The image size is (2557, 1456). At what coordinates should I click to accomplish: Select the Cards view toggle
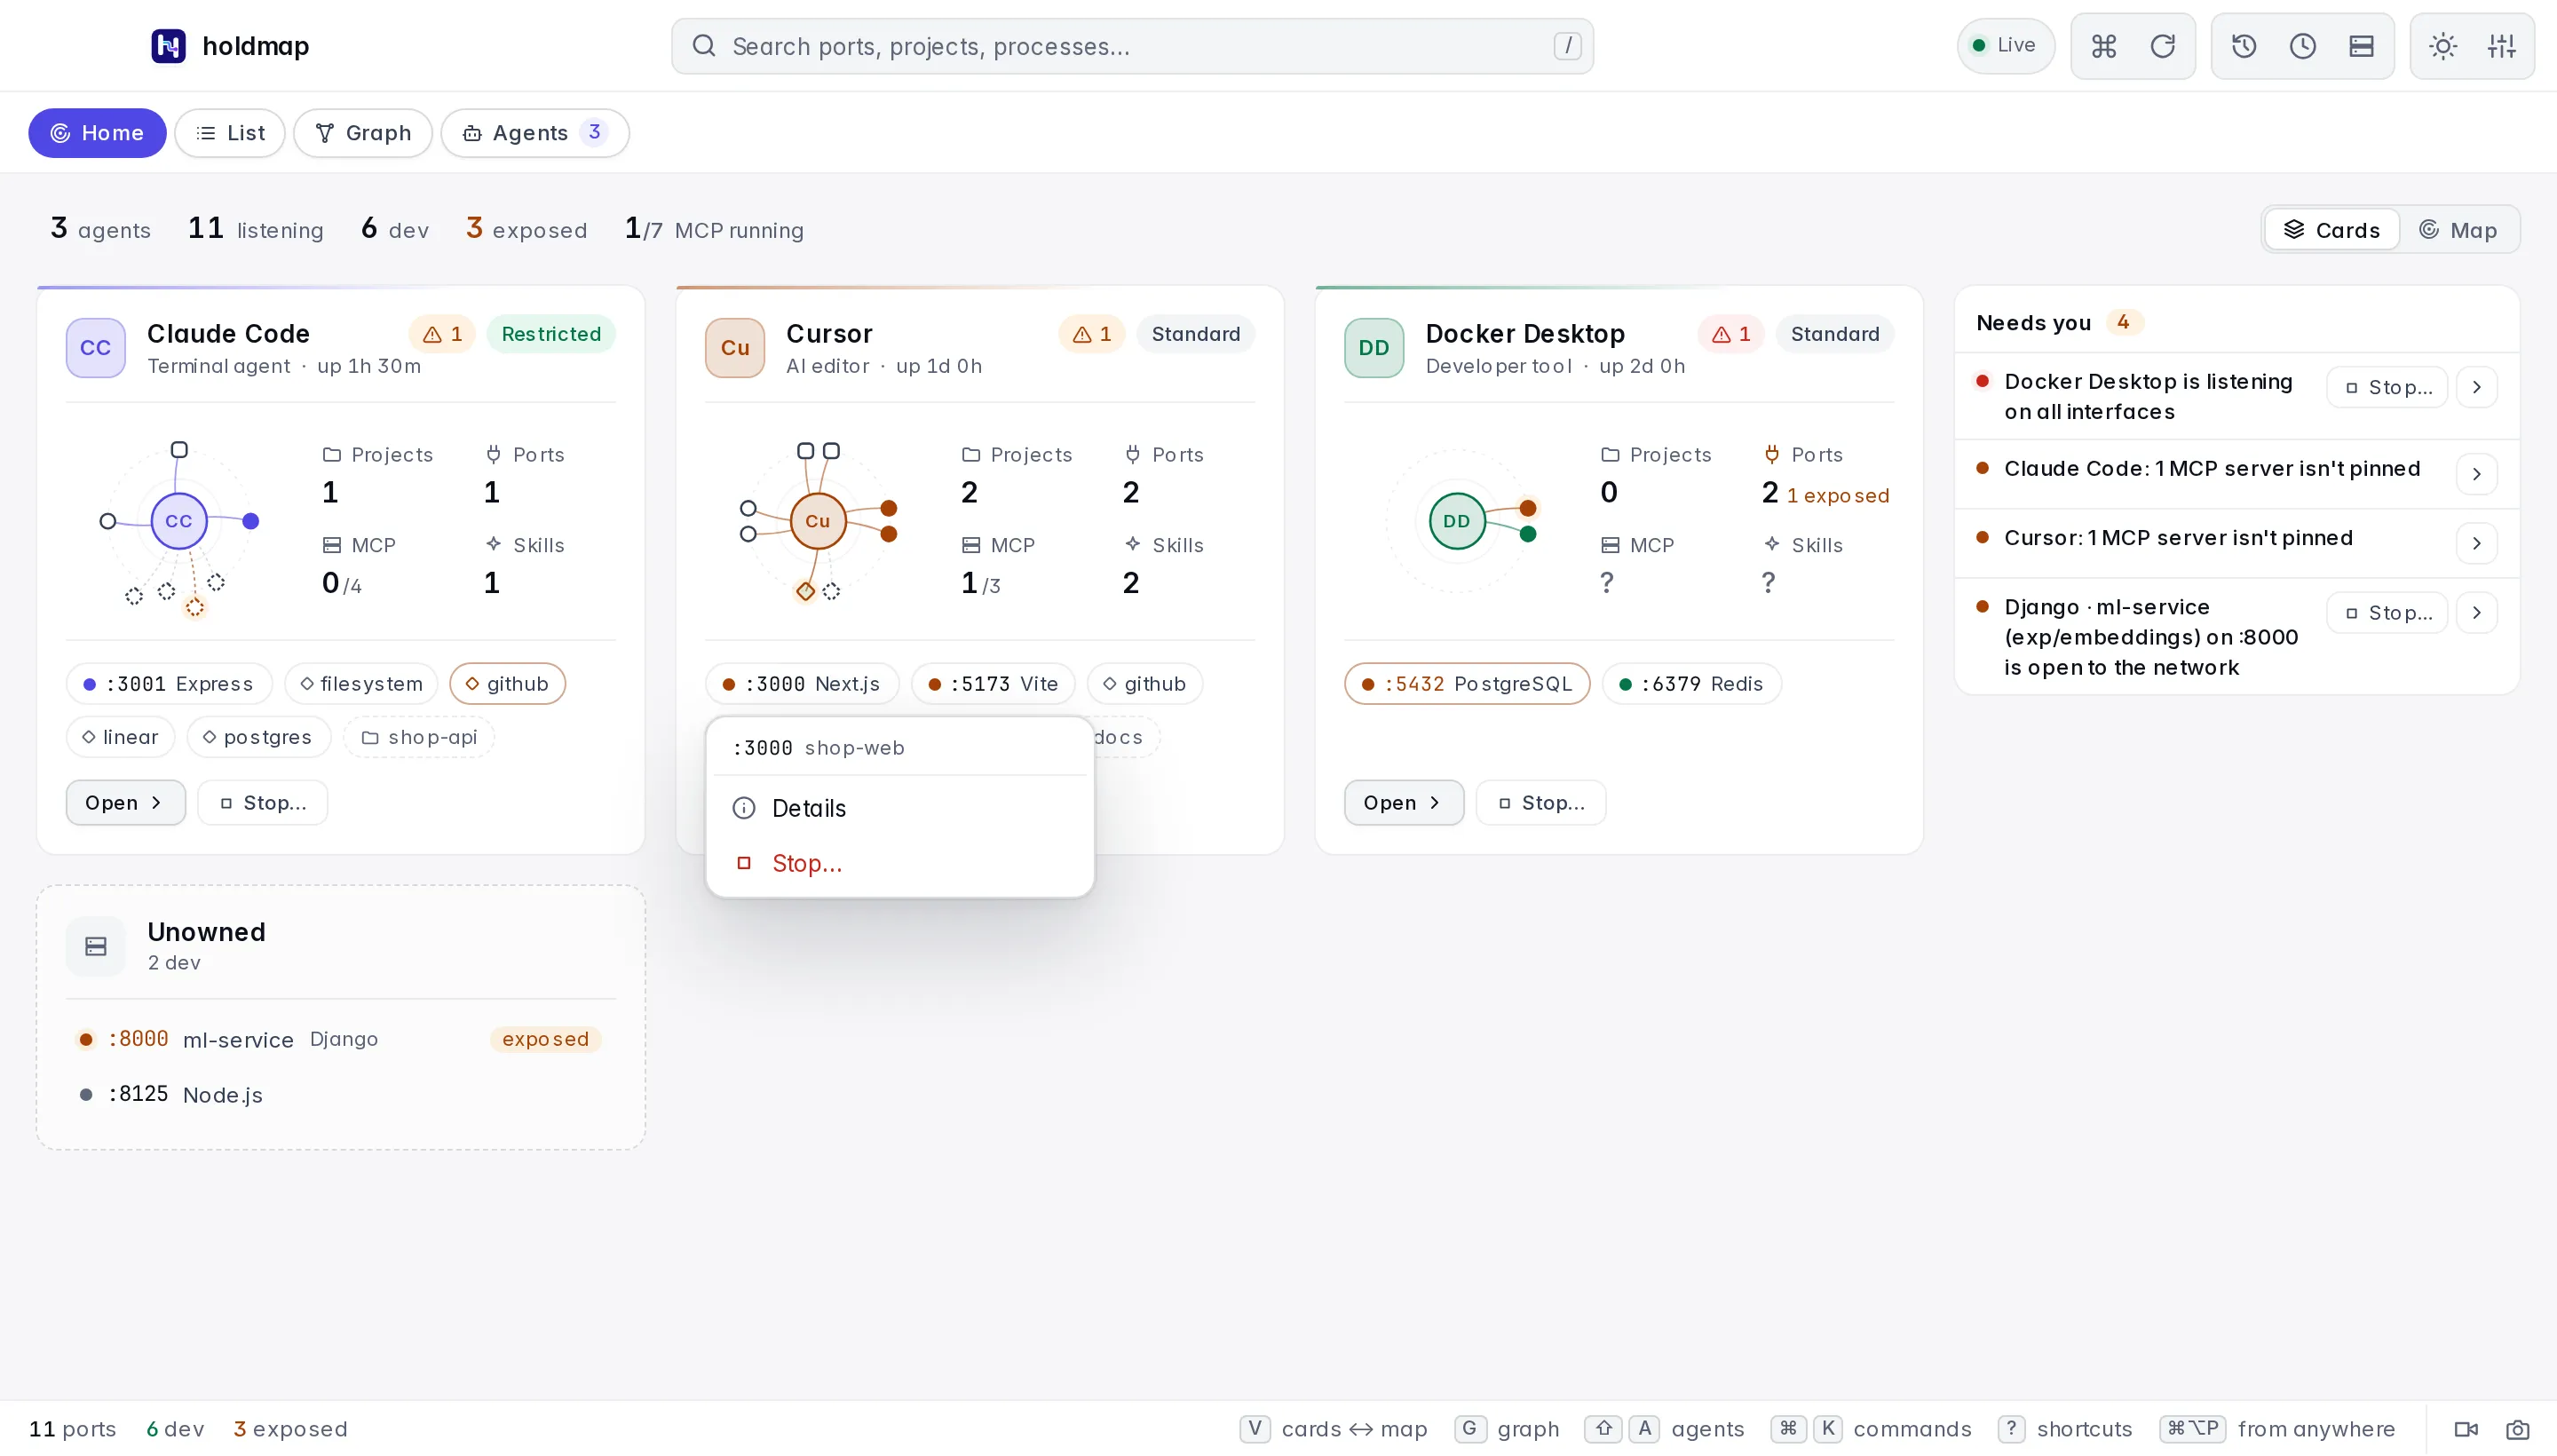pyautogui.click(x=2332, y=230)
